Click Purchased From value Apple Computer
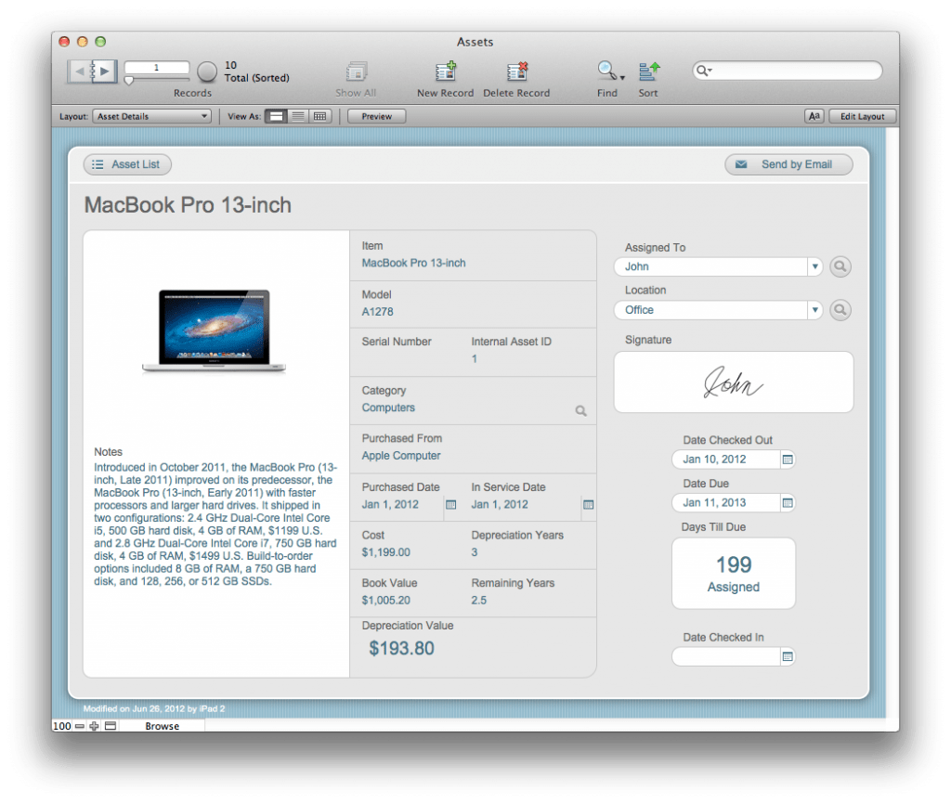Screen dimensions: 951x803 pyautogui.click(x=401, y=456)
